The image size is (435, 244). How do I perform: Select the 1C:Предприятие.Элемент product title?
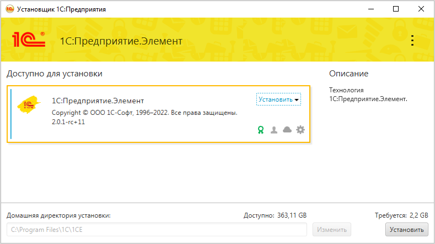pyautogui.click(x=98, y=101)
